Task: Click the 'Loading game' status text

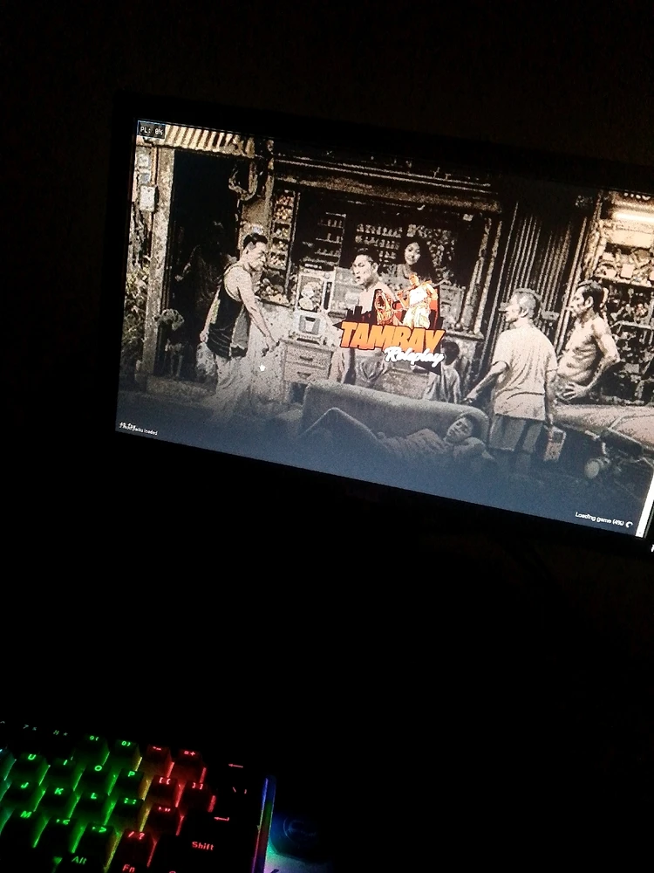Action: coord(600,519)
